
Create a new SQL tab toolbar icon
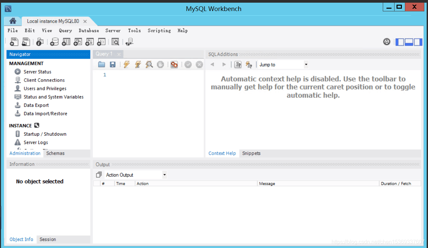(14, 41)
